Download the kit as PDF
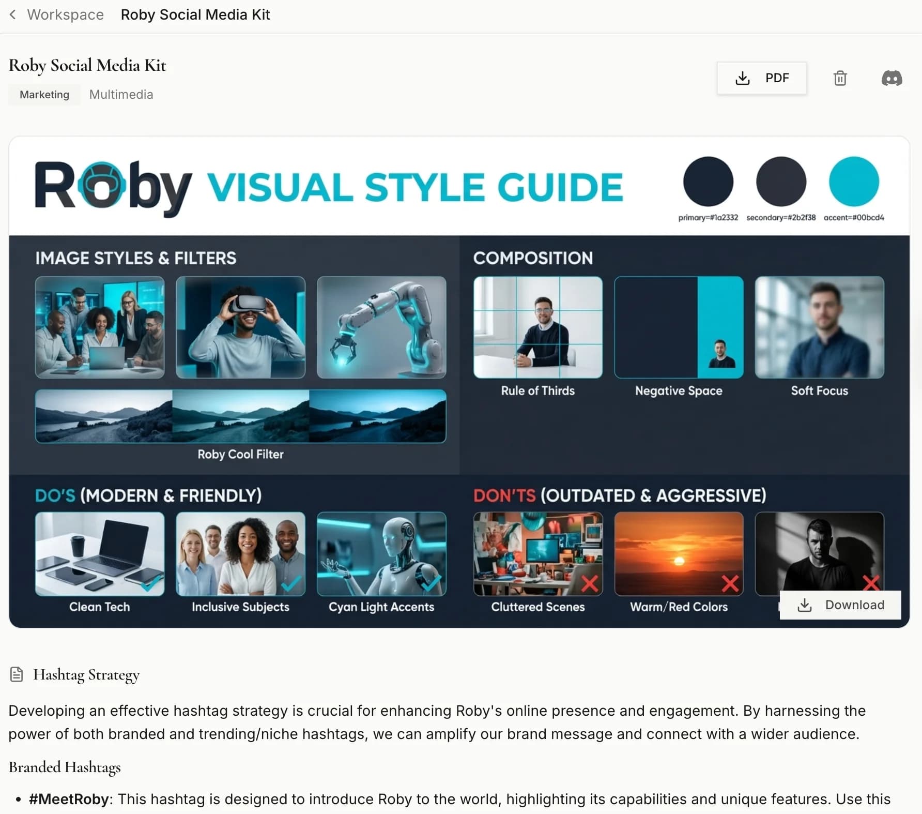Viewport: 922px width, 814px height. click(x=761, y=78)
